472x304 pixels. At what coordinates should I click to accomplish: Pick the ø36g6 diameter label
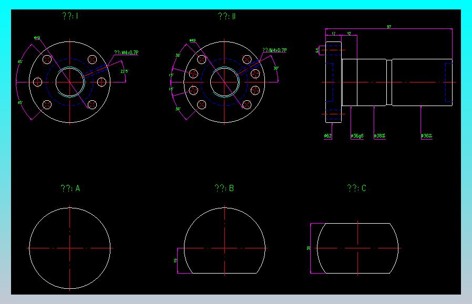(x=357, y=136)
